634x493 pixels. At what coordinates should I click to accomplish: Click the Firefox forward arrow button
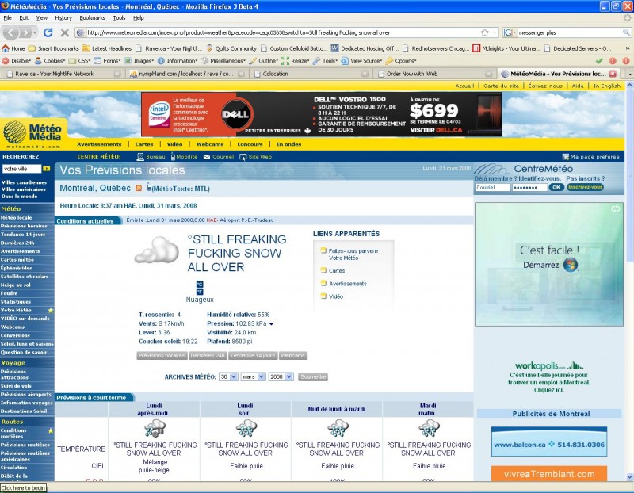click(26, 32)
